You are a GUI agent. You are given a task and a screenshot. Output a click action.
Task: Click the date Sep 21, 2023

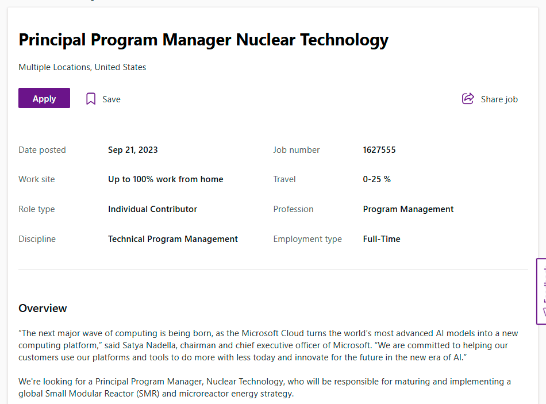[133, 150]
